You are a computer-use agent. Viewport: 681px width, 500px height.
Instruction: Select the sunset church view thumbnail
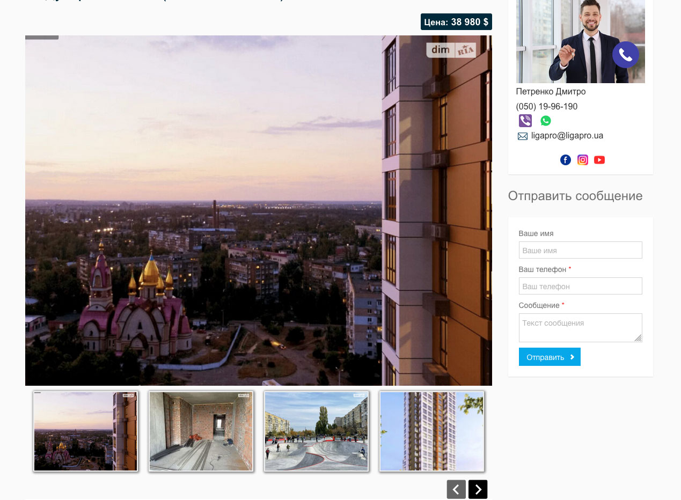coord(86,431)
